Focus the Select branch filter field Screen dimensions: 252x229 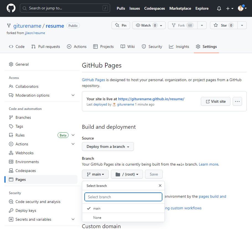tap(123, 197)
